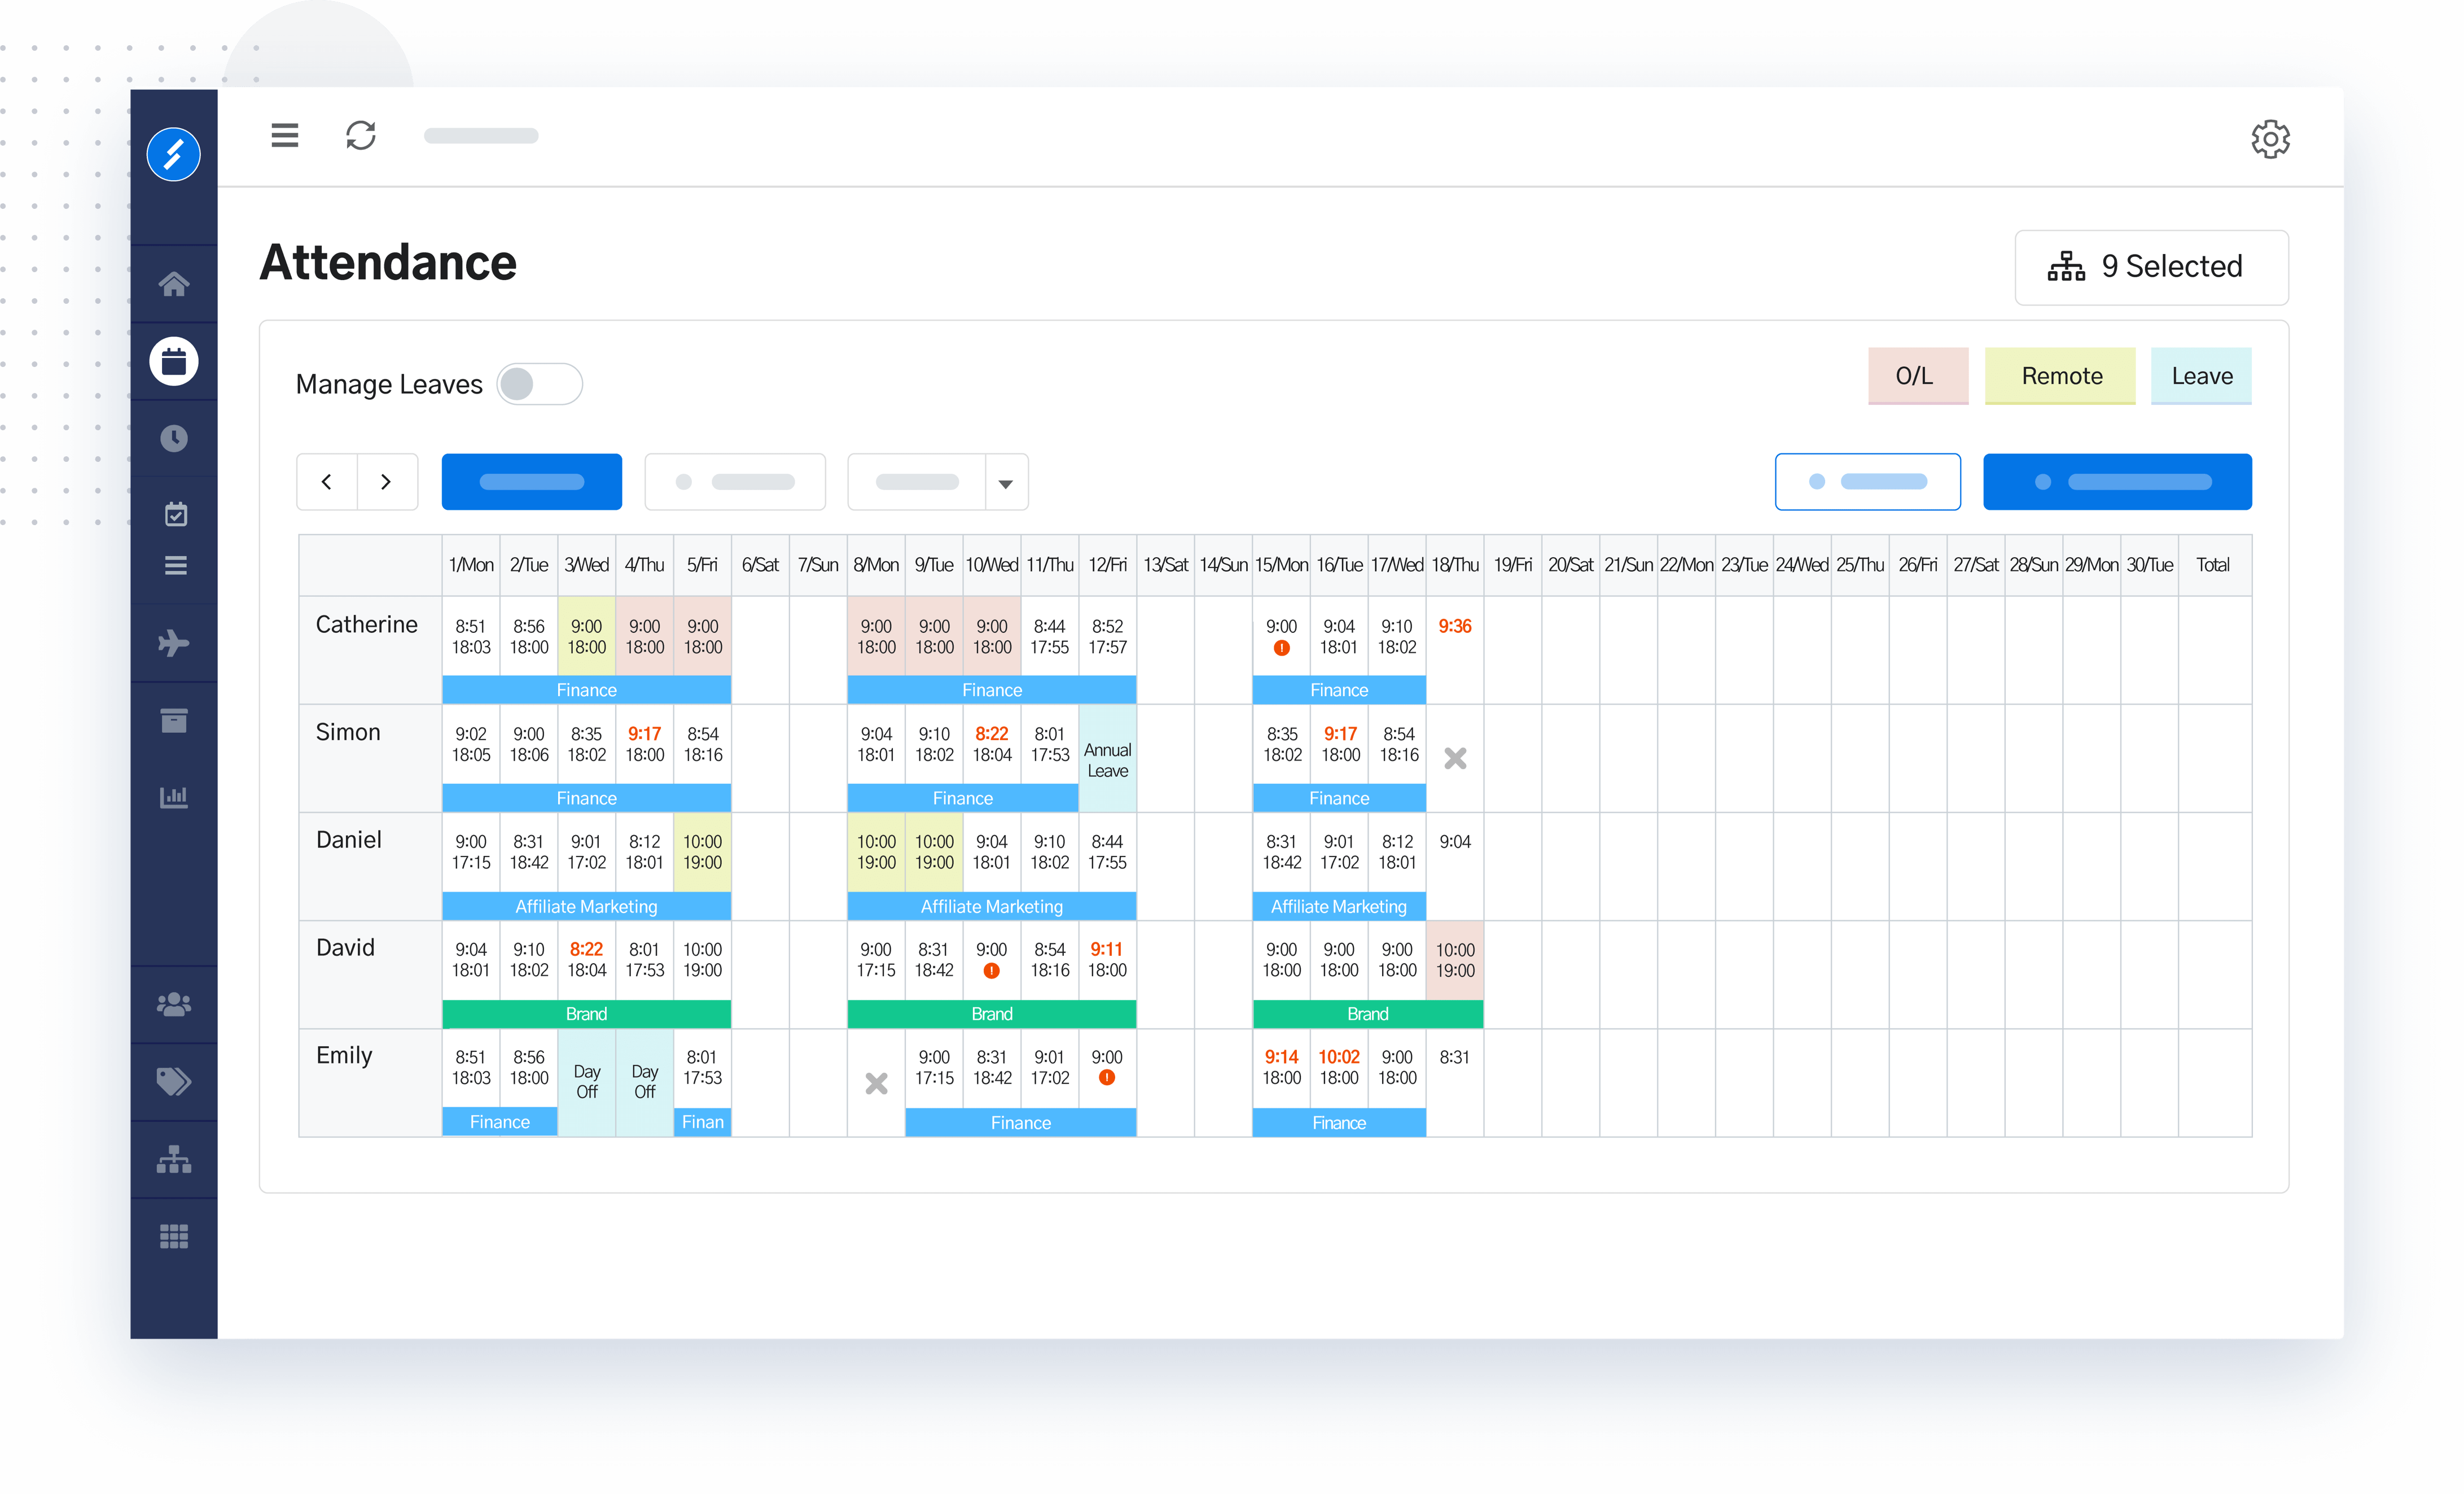Select the Catherine row name
Viewport: 2464px width, 1494px height.
tap(367, 624)
